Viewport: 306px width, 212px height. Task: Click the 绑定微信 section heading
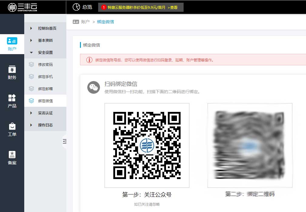tap(91, 45)
